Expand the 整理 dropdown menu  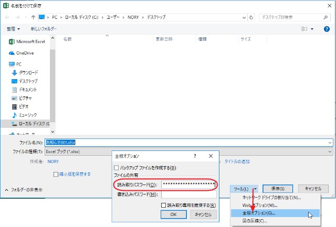(13, 29)
